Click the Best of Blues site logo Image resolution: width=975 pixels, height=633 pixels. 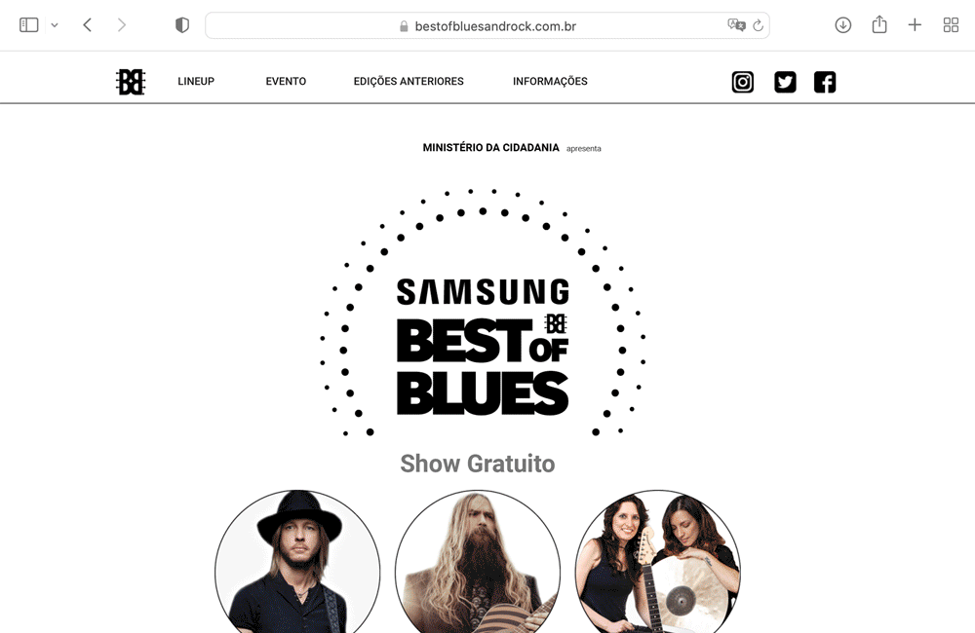pos(131,82)
